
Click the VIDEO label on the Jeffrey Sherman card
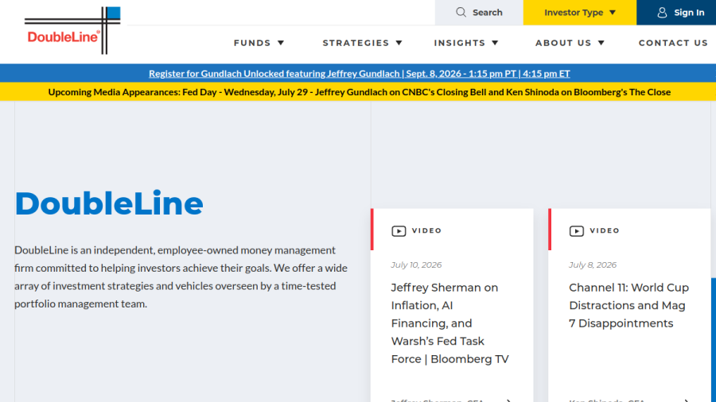(x=426, y=230)
